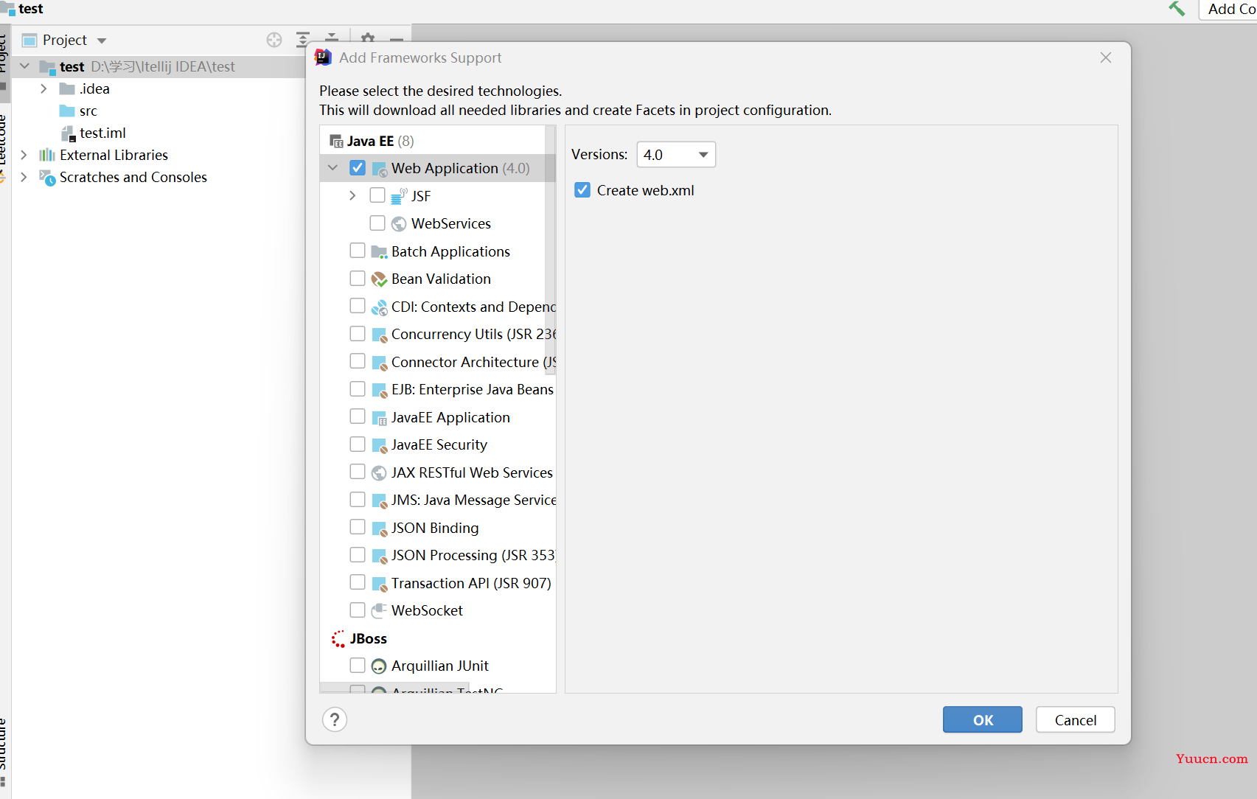
Task: Enable Bean Validation checkbox
Action: (x=358, y=278)
